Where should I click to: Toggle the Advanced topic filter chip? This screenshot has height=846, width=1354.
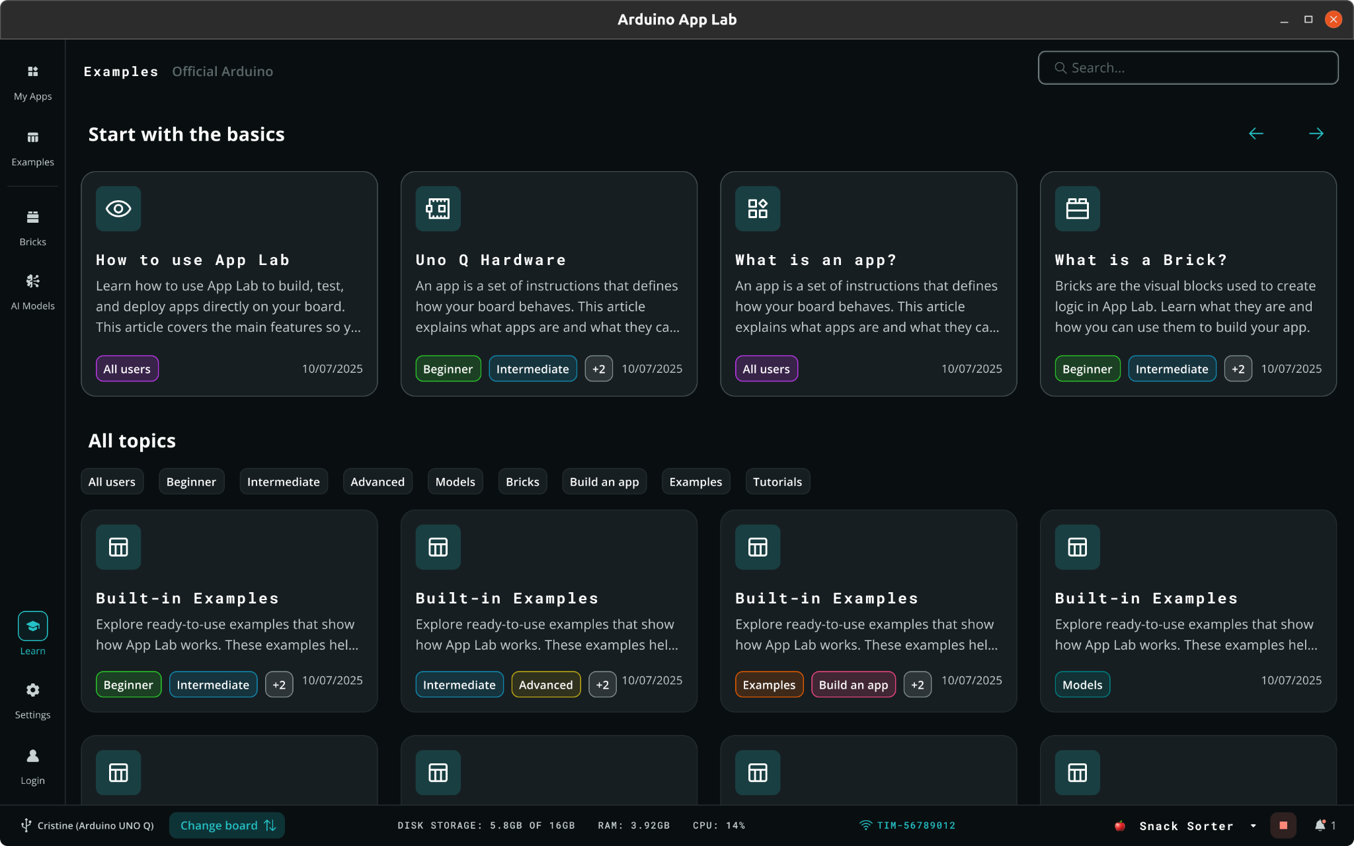[x=377, y=482]
